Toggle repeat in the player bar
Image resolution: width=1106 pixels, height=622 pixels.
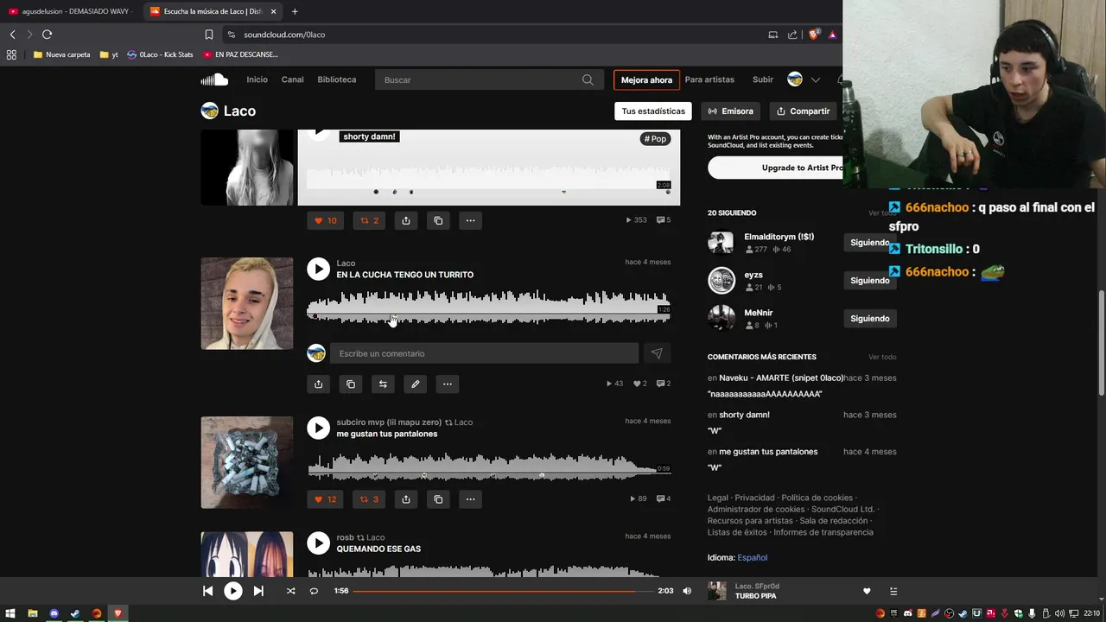(x=314, y=591)
